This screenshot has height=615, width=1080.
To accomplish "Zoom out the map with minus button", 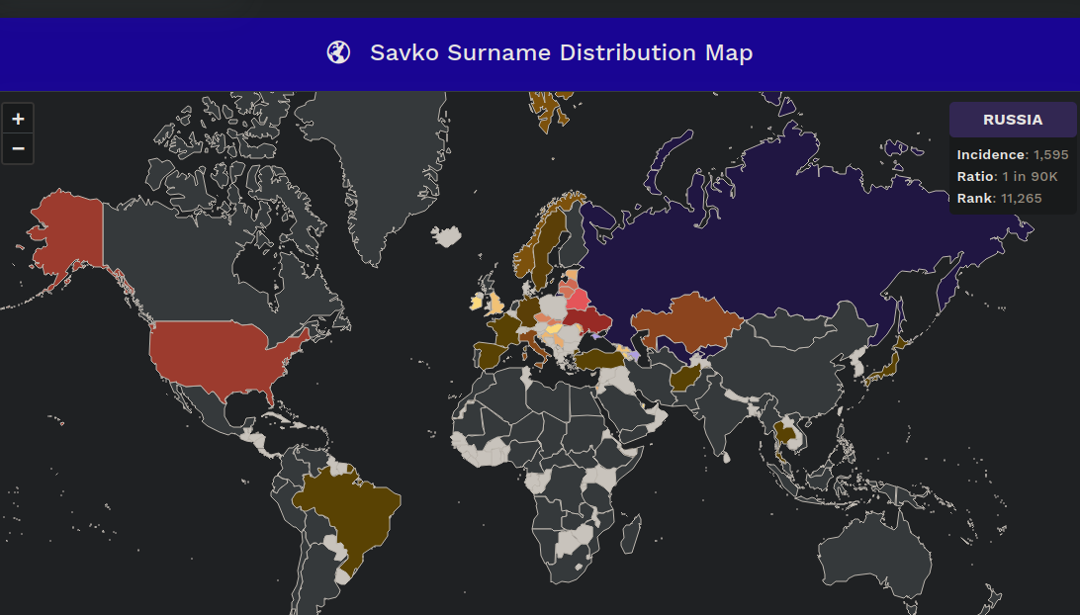I will pos(18,148).
